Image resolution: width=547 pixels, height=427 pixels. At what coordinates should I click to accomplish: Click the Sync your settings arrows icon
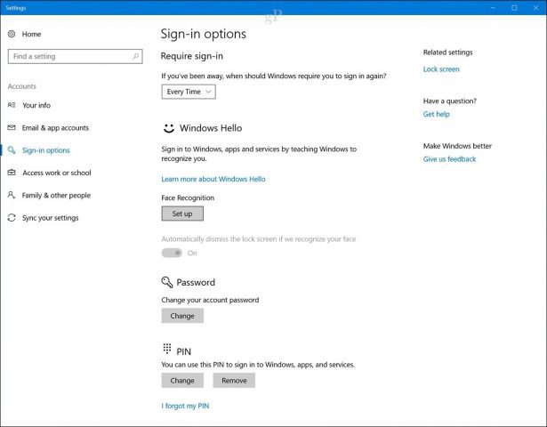click(12, 218)
